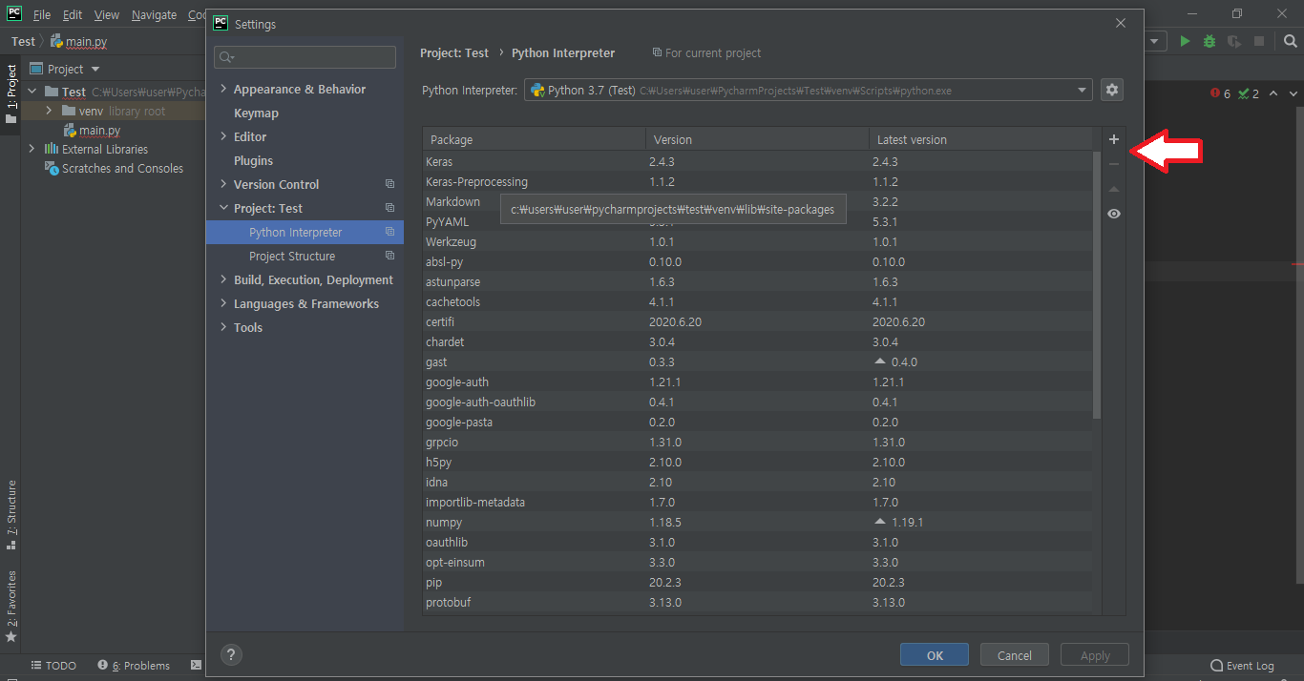Viewport: 1304px width, 681px height.
Task: Go to next highlighted error arrow
Action: pyautogui.click(x=1293, y=93)
